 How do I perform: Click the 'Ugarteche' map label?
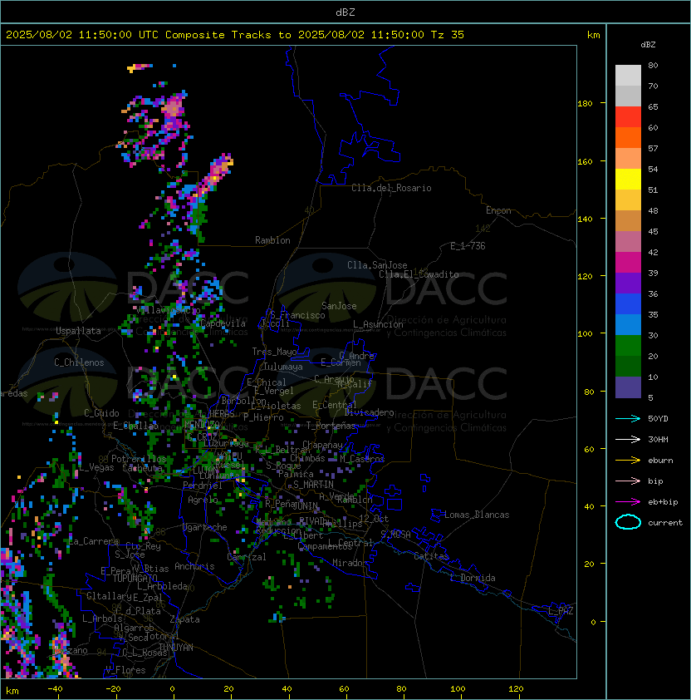(205, 527)
